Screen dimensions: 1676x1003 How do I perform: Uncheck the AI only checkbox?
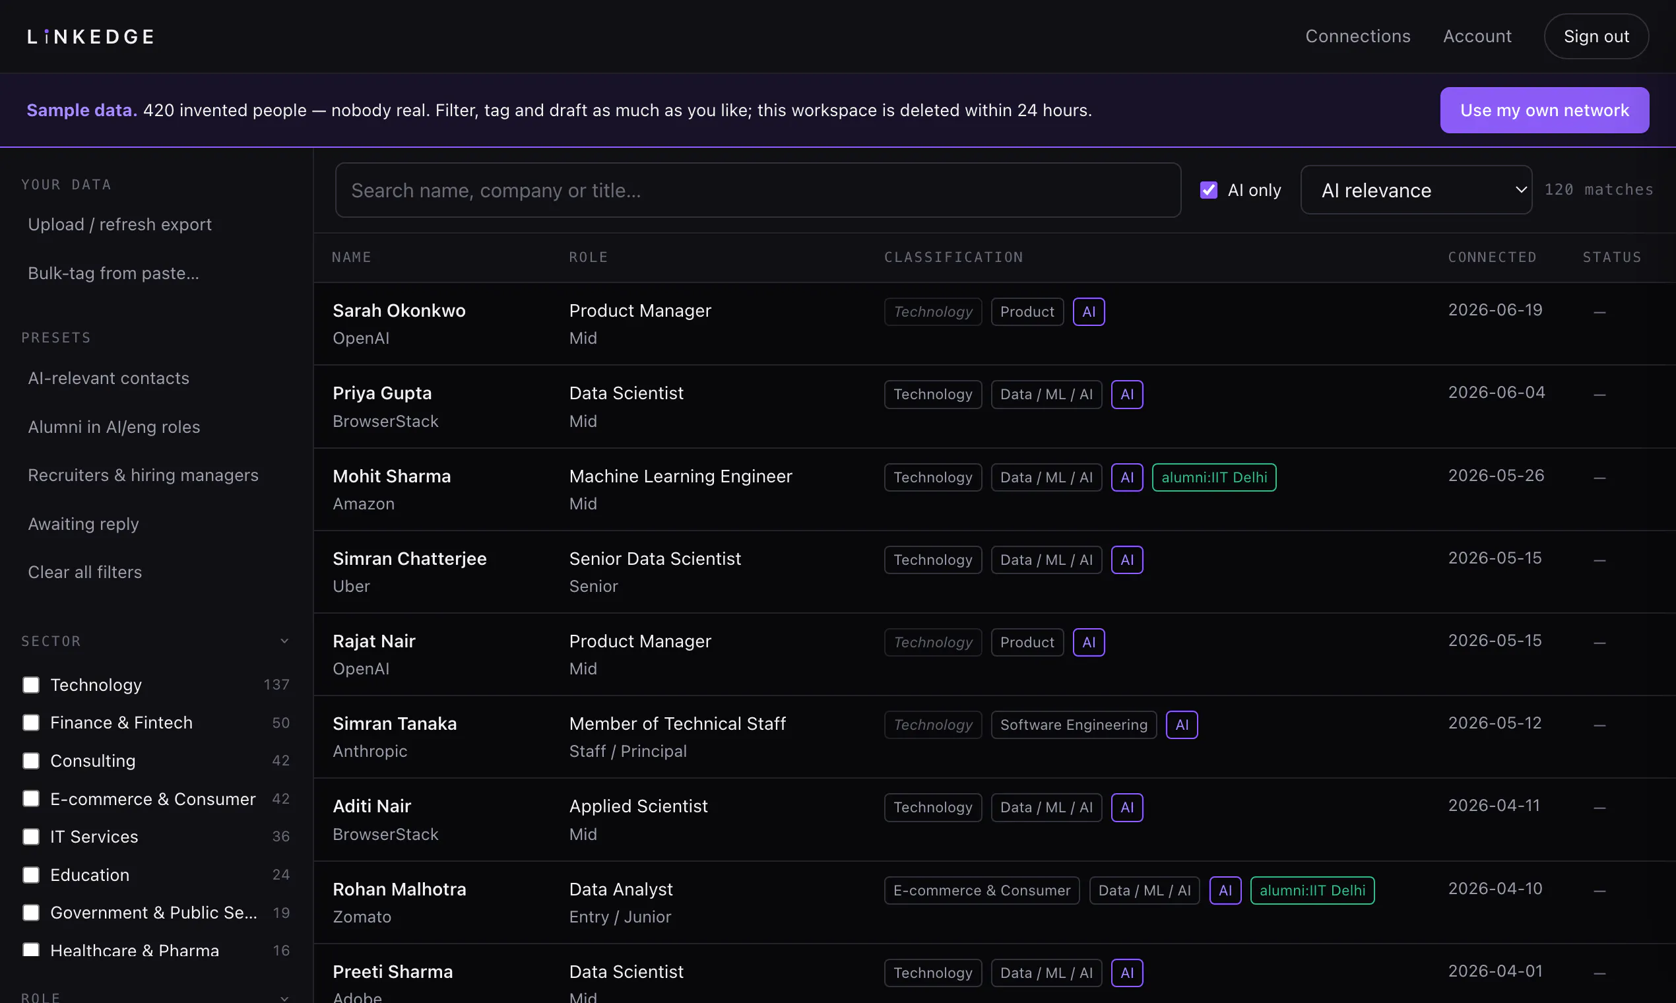click(x=1208, y=190)
